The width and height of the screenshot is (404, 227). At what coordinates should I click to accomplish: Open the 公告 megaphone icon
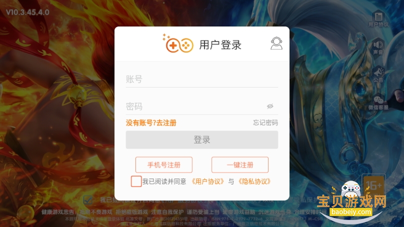pos(378,72)
